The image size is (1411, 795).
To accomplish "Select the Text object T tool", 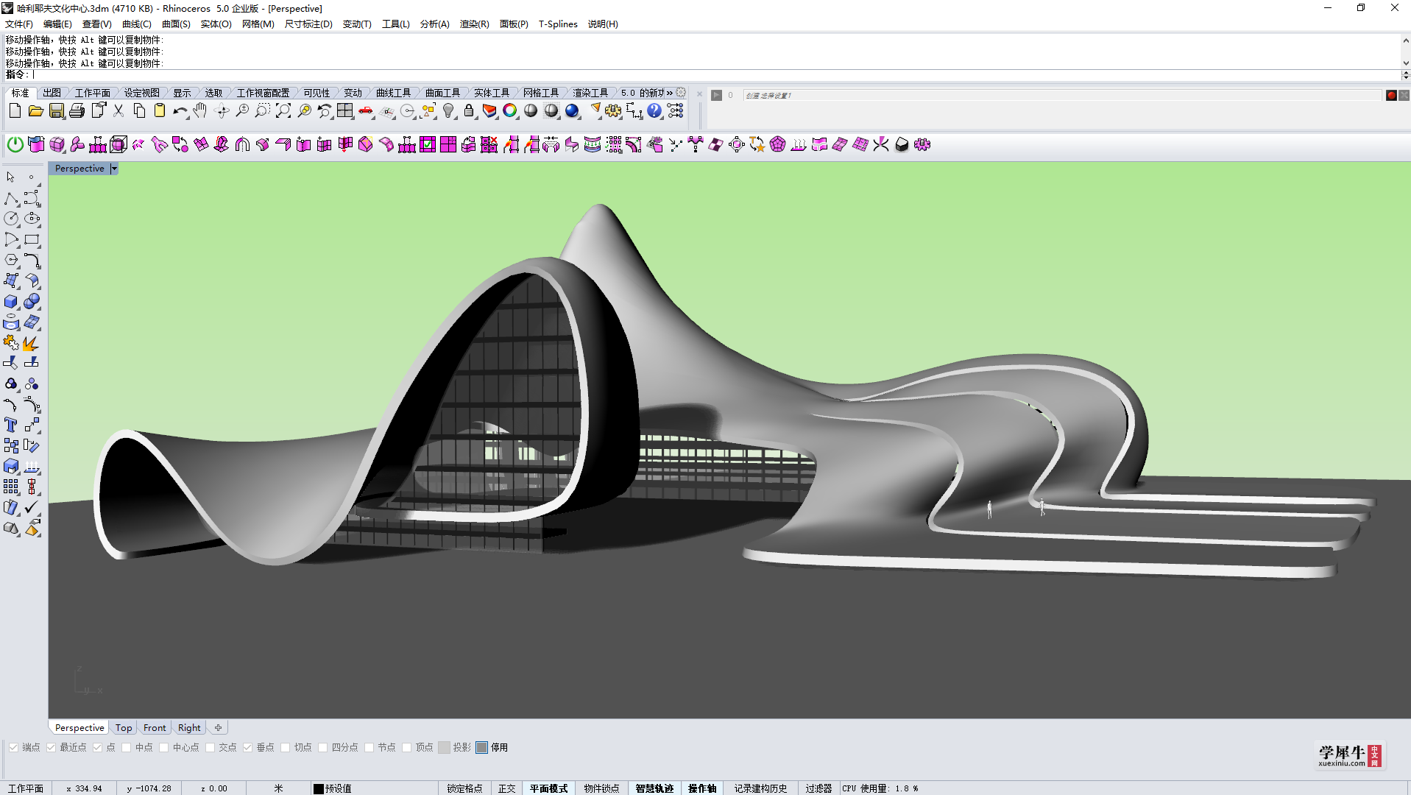I will pyautogui.click(x=11, y=425).
